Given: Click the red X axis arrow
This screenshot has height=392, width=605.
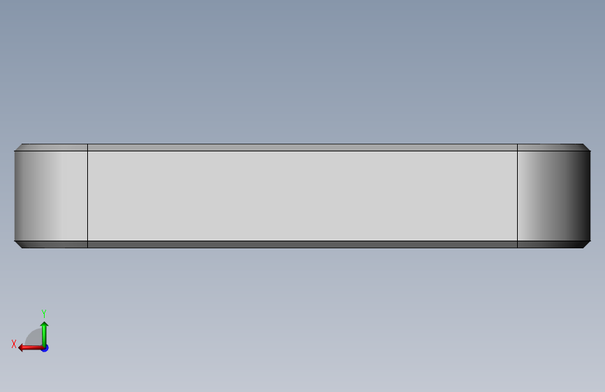Looking at the screenshot, I should click(x=31, y=348).
